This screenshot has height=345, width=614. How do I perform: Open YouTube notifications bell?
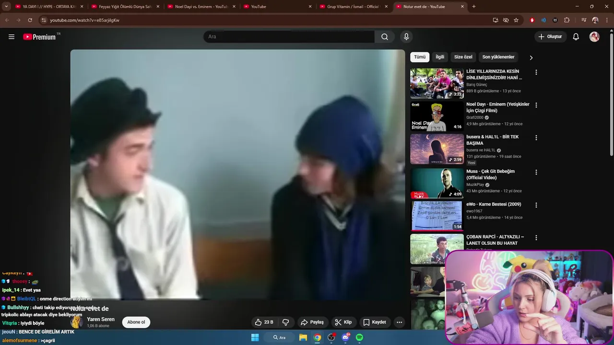[576, 37]
